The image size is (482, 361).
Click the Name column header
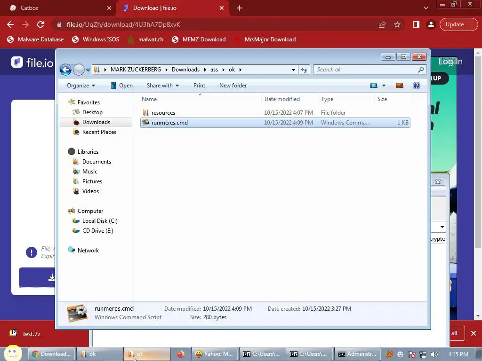pos(149,99)
